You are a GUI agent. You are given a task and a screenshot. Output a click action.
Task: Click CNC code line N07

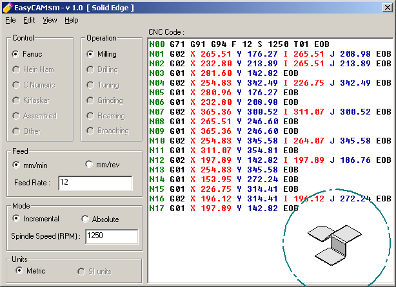click(x=270, y=111)
